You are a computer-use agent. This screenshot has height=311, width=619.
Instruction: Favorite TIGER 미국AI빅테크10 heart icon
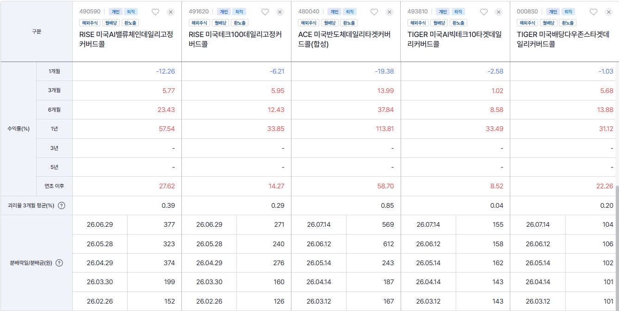484,12
